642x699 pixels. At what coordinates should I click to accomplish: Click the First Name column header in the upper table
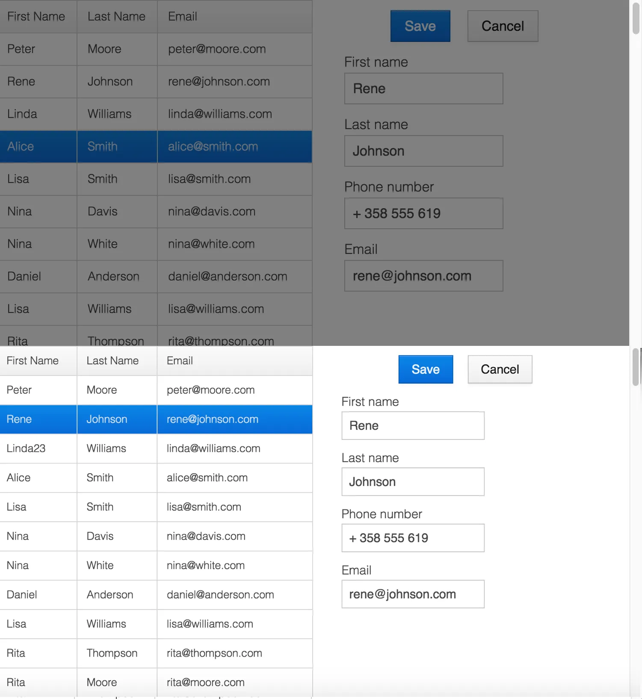[38, 17]
